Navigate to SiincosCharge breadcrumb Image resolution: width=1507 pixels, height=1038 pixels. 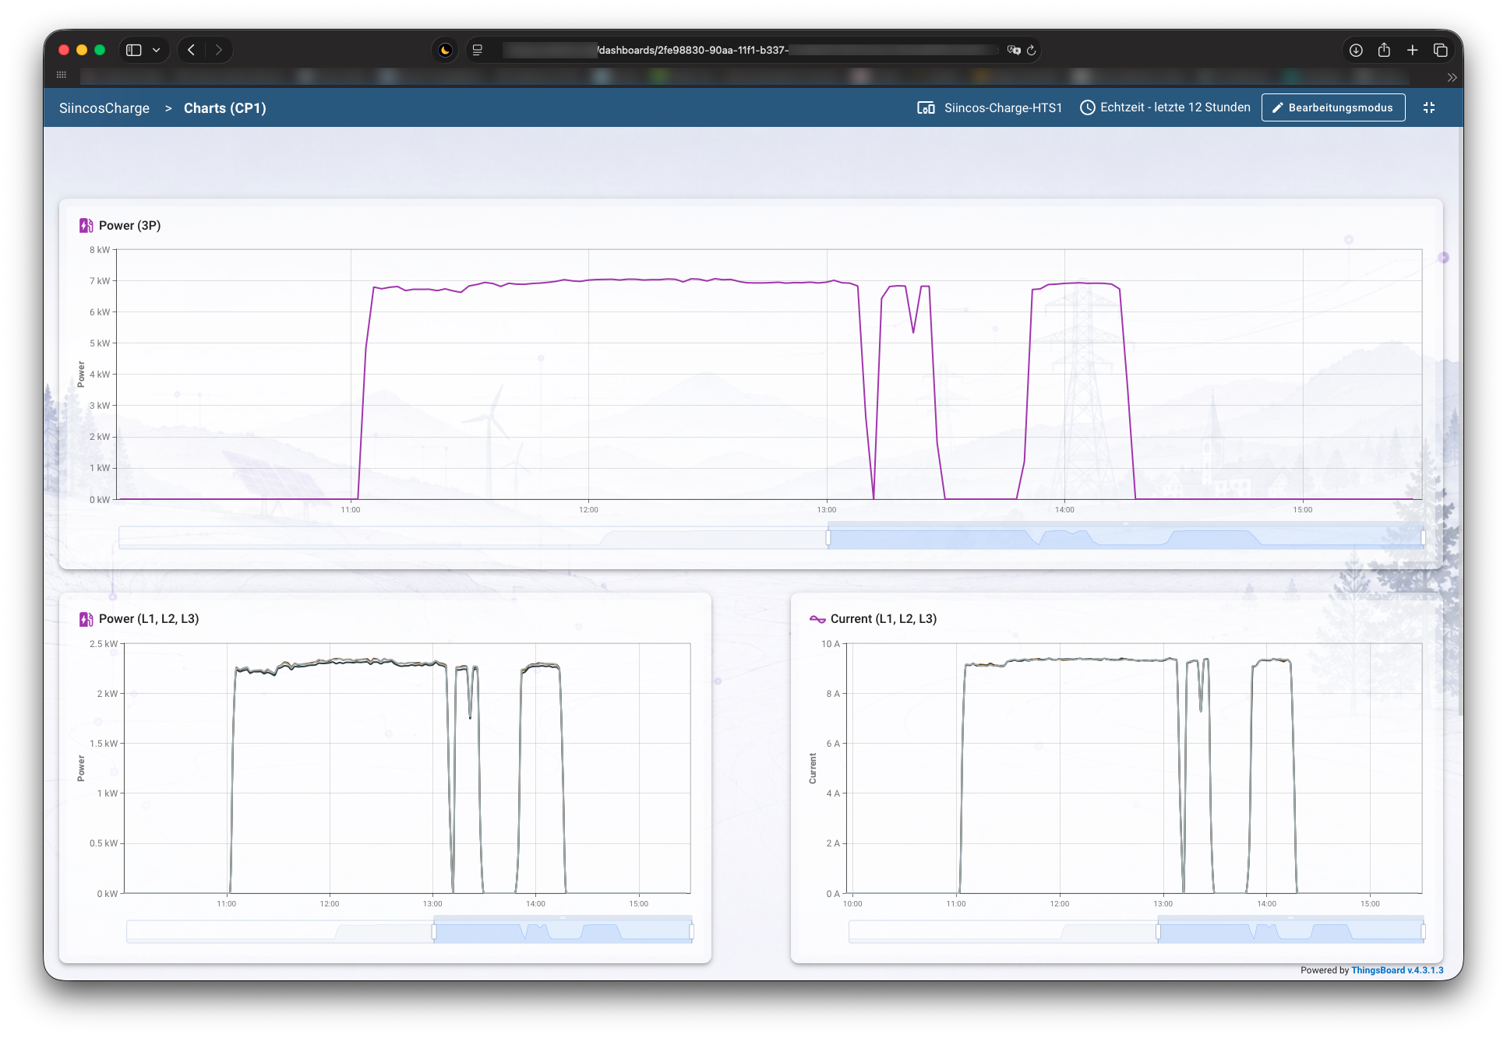[104, 108]
